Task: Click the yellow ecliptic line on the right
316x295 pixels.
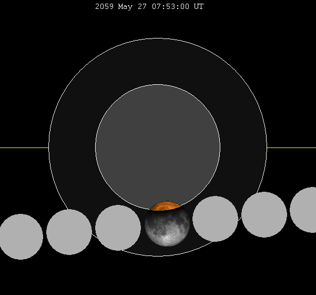Action: pyautogui.click(x=291, y=147)
